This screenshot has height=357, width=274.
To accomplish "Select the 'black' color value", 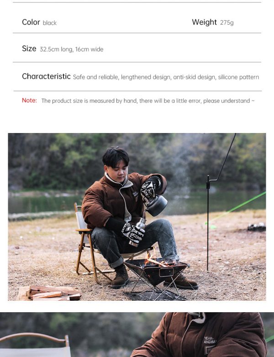I will click(50, 23).
